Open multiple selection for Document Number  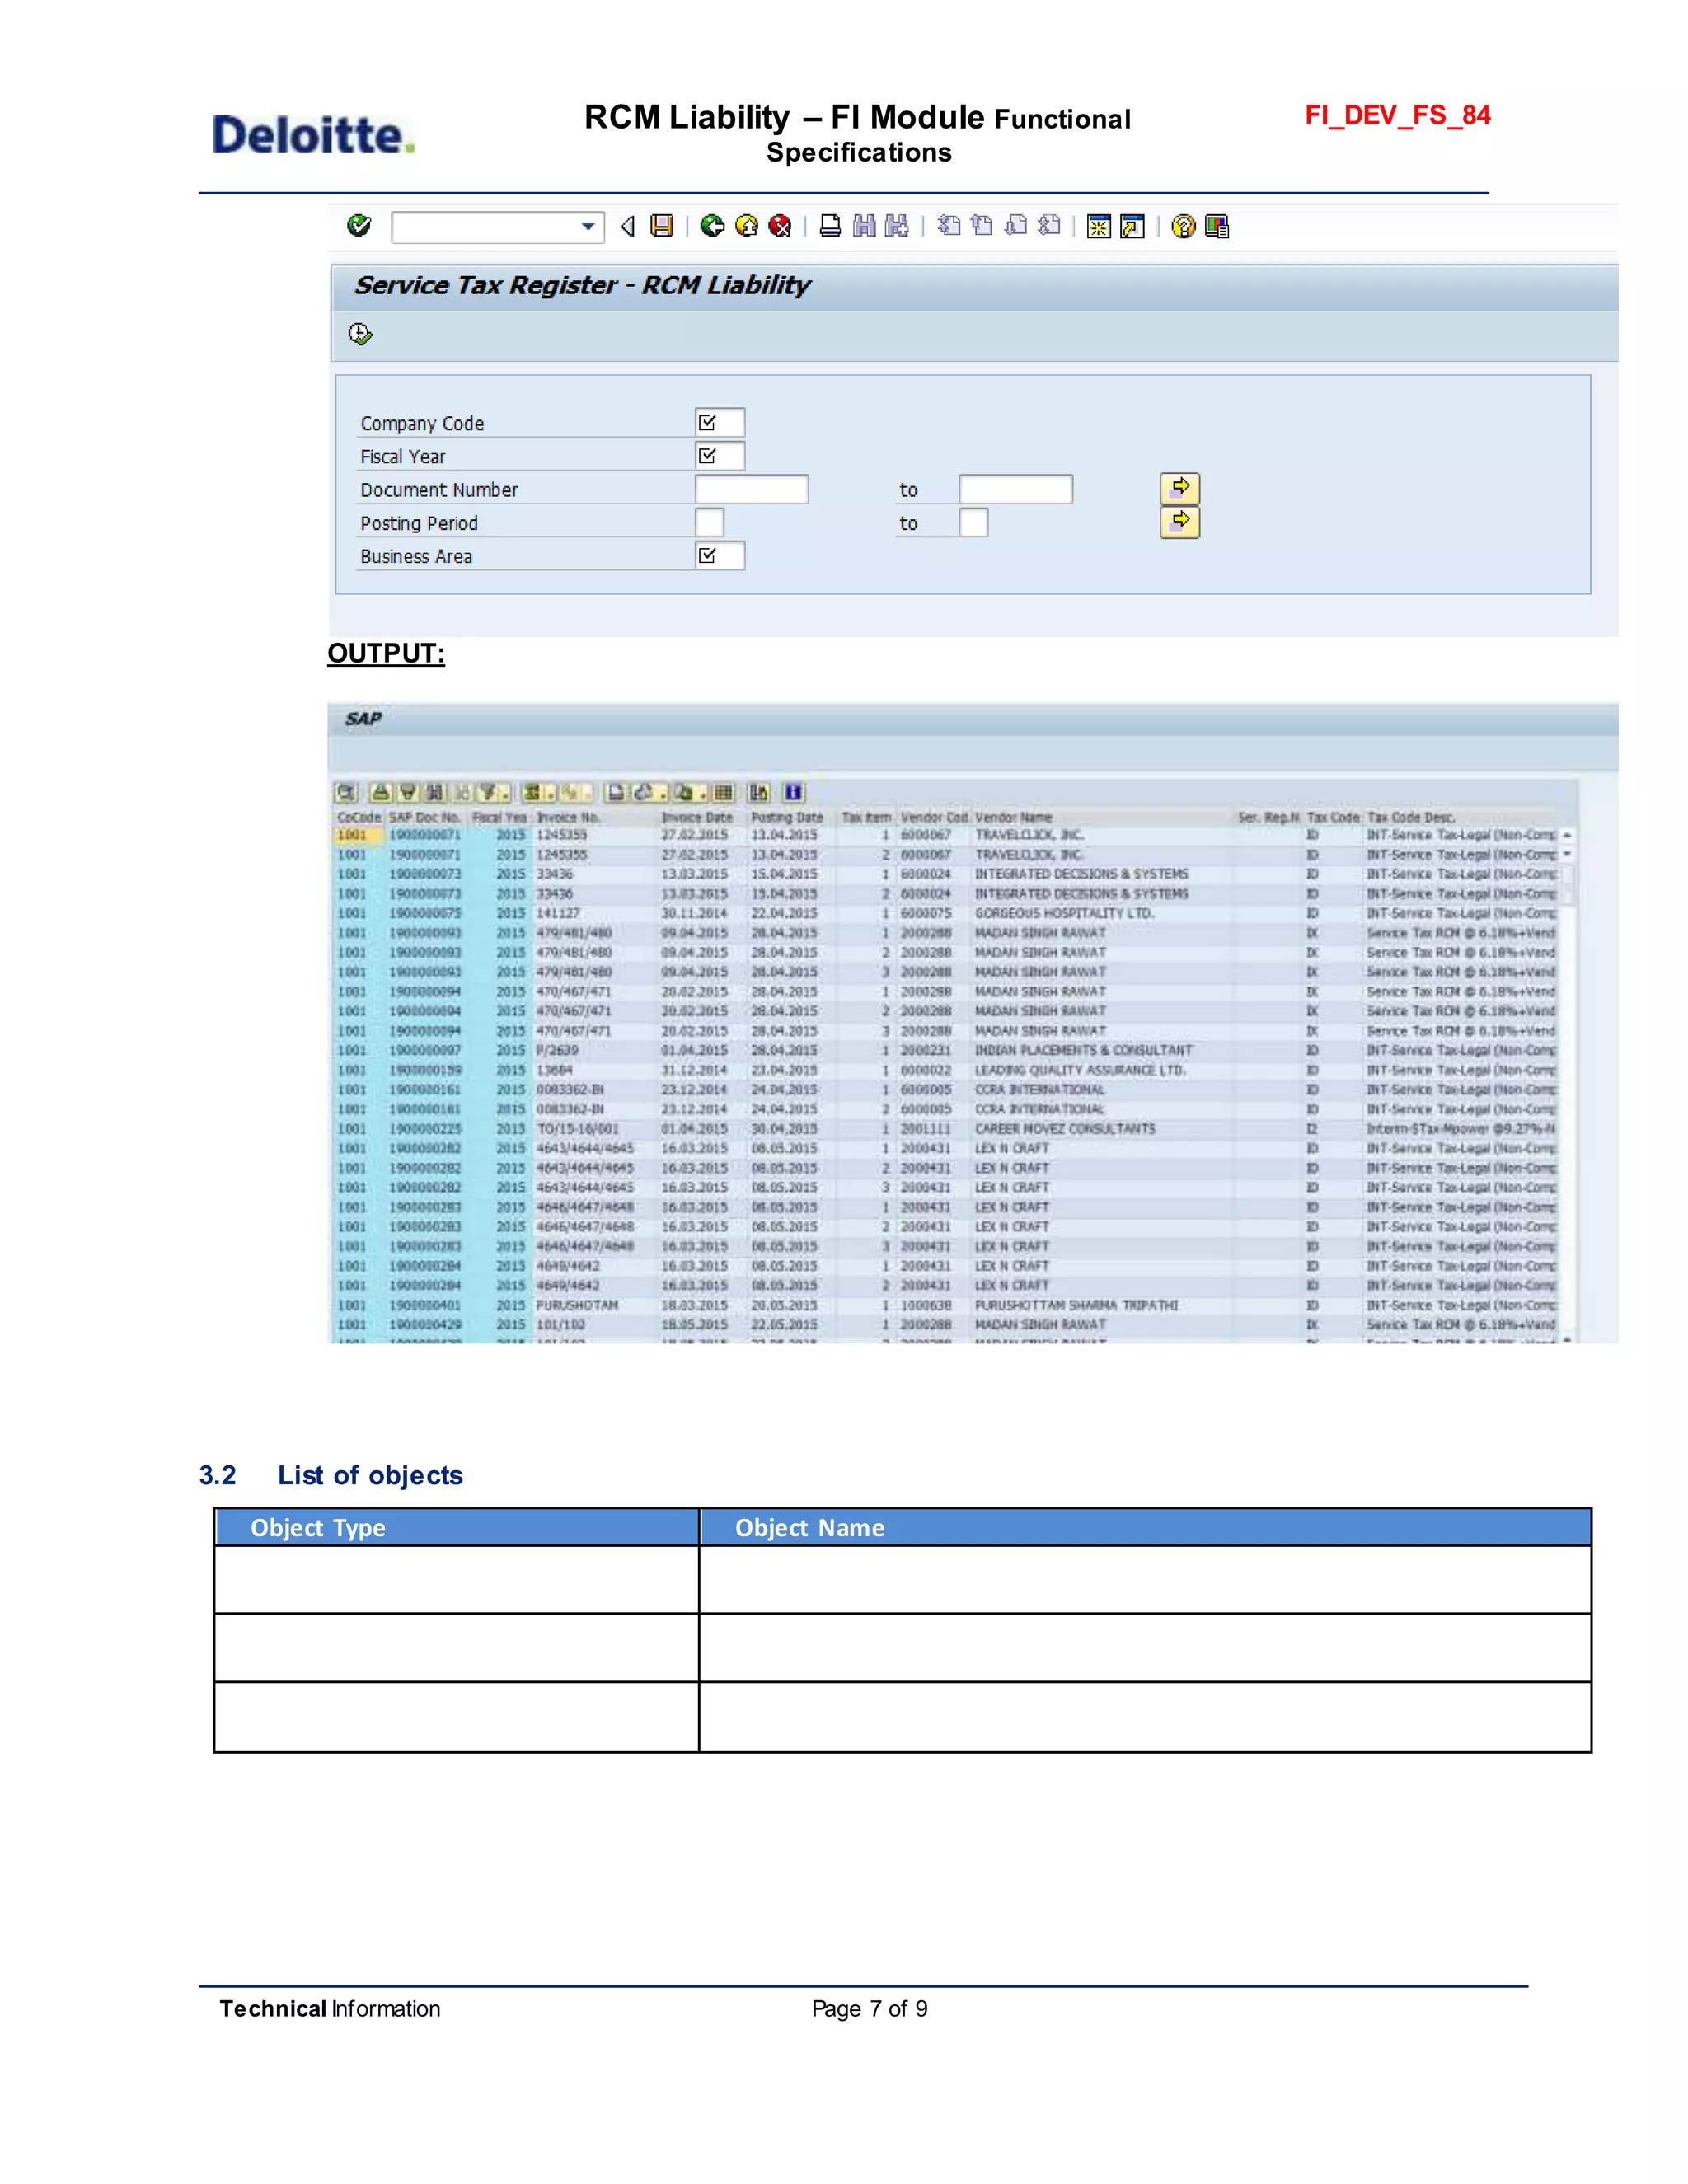[x=1180, y=489]
